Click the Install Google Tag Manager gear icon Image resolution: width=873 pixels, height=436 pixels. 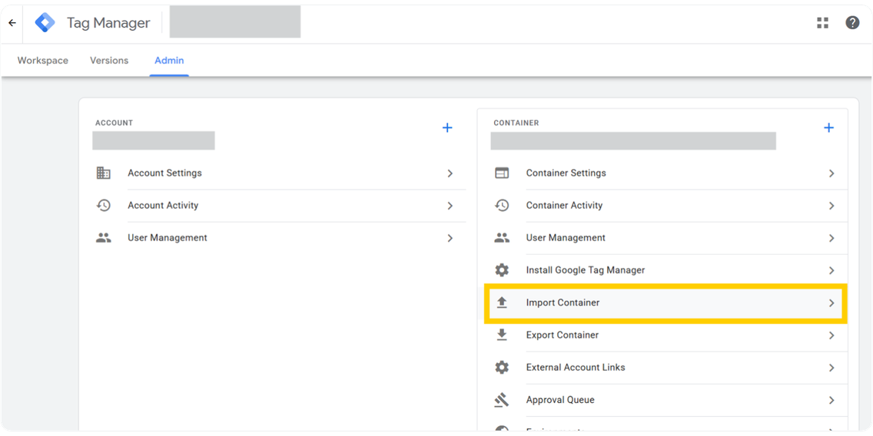(x=502, y=270)
